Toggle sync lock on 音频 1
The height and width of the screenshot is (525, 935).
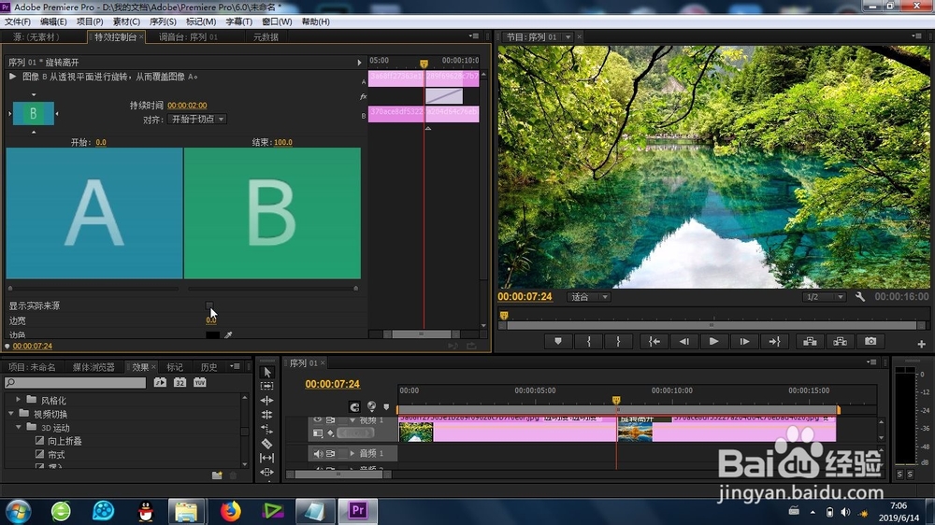click(330, 453)
